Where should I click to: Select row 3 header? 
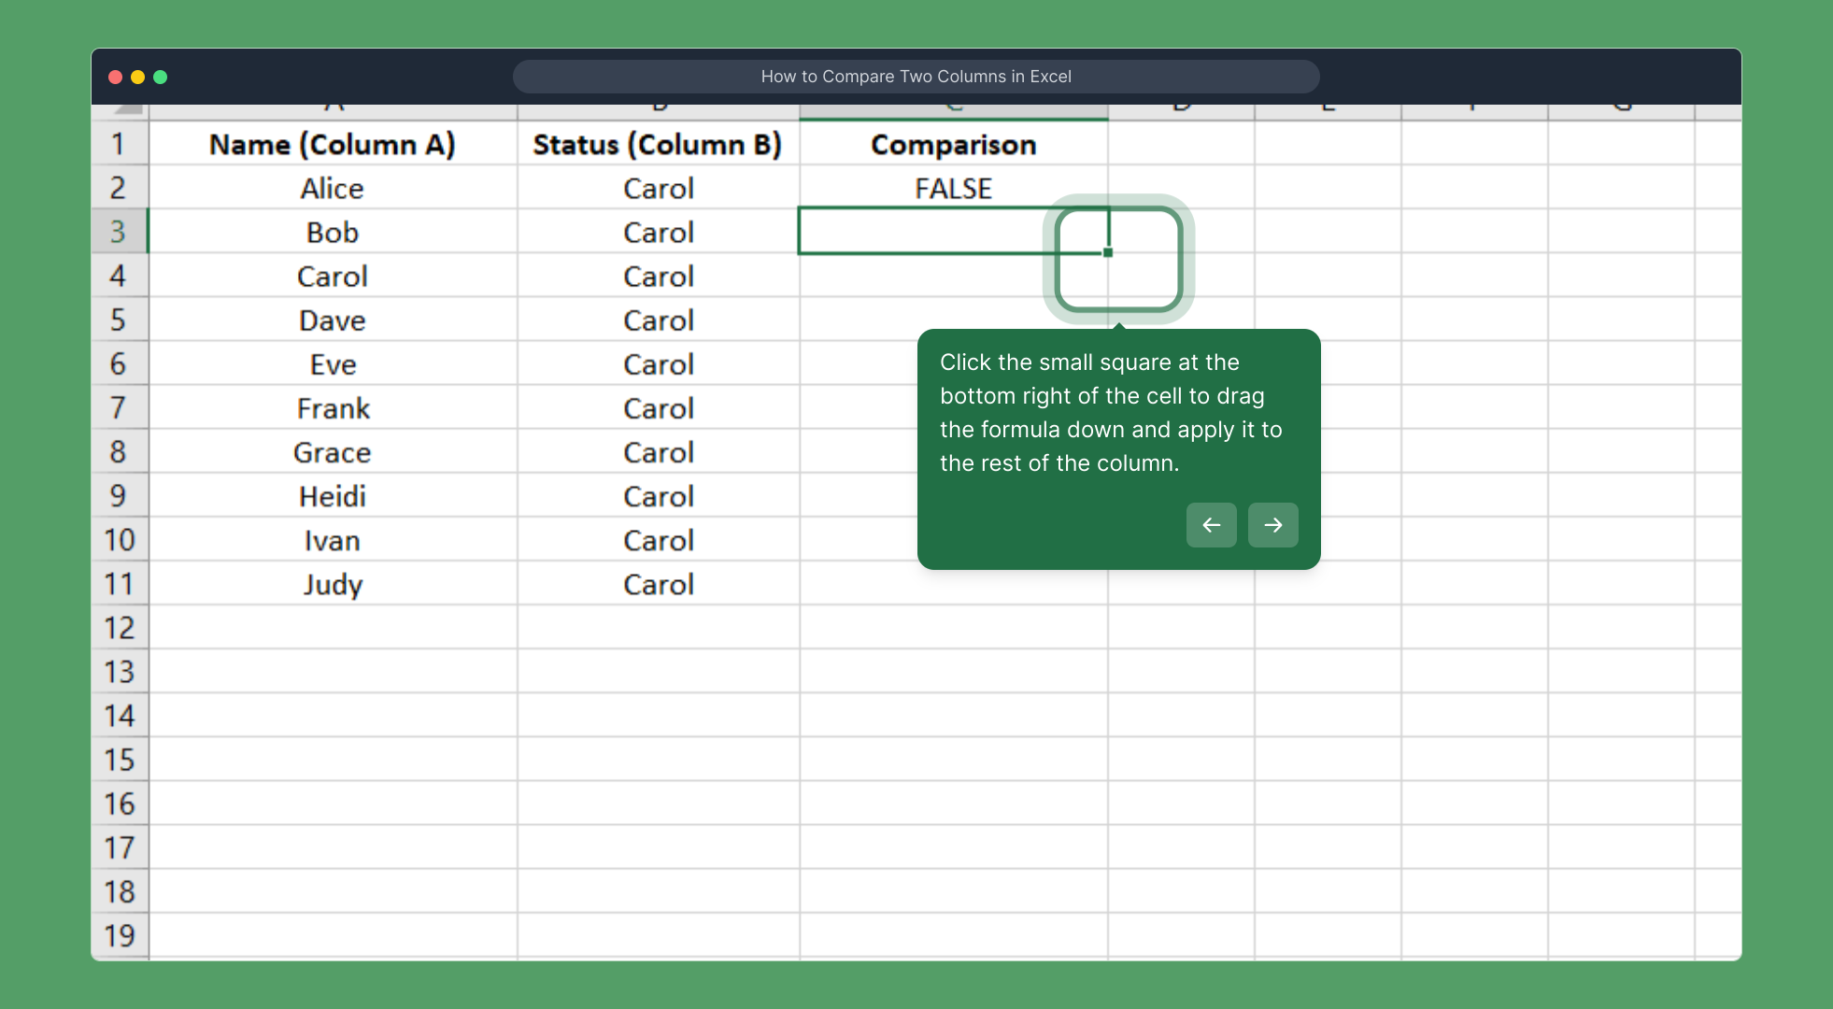(120, 231)
